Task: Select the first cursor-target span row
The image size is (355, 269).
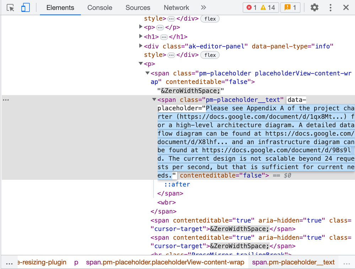Action: click(251, 225)
